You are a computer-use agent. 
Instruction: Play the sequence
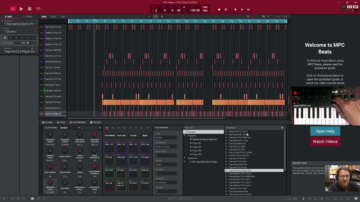pyautogui.click(x=242, y=10)
